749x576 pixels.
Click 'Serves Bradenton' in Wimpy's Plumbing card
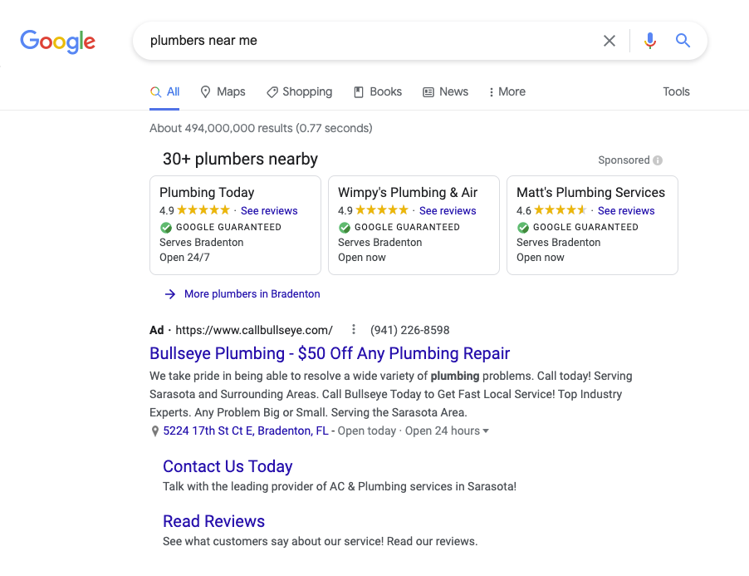(379, 243)
